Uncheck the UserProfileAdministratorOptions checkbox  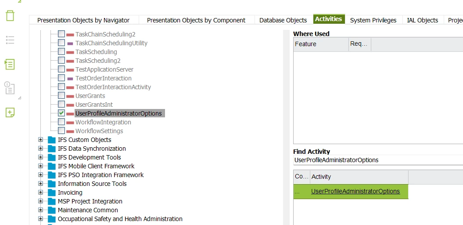61,113
